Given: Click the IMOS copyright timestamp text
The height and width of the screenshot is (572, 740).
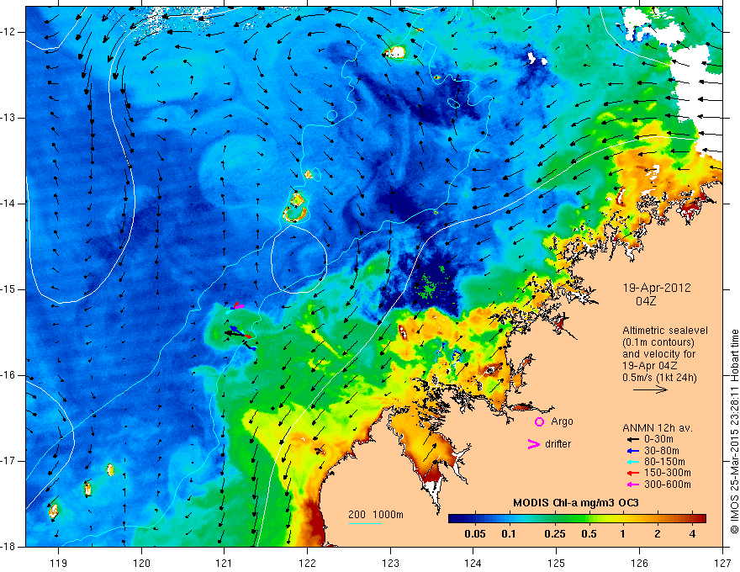Looking at the screenshot, I should coord(734,432).
